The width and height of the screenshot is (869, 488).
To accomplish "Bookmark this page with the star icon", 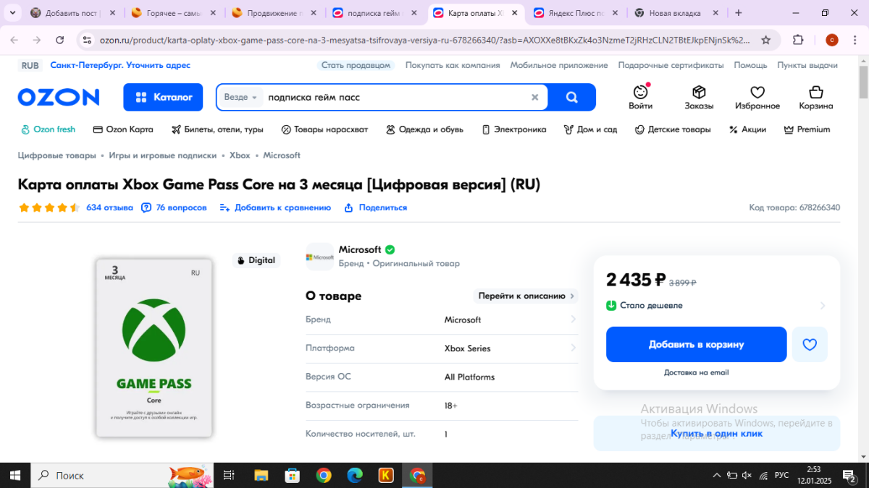I will (766, 40).
